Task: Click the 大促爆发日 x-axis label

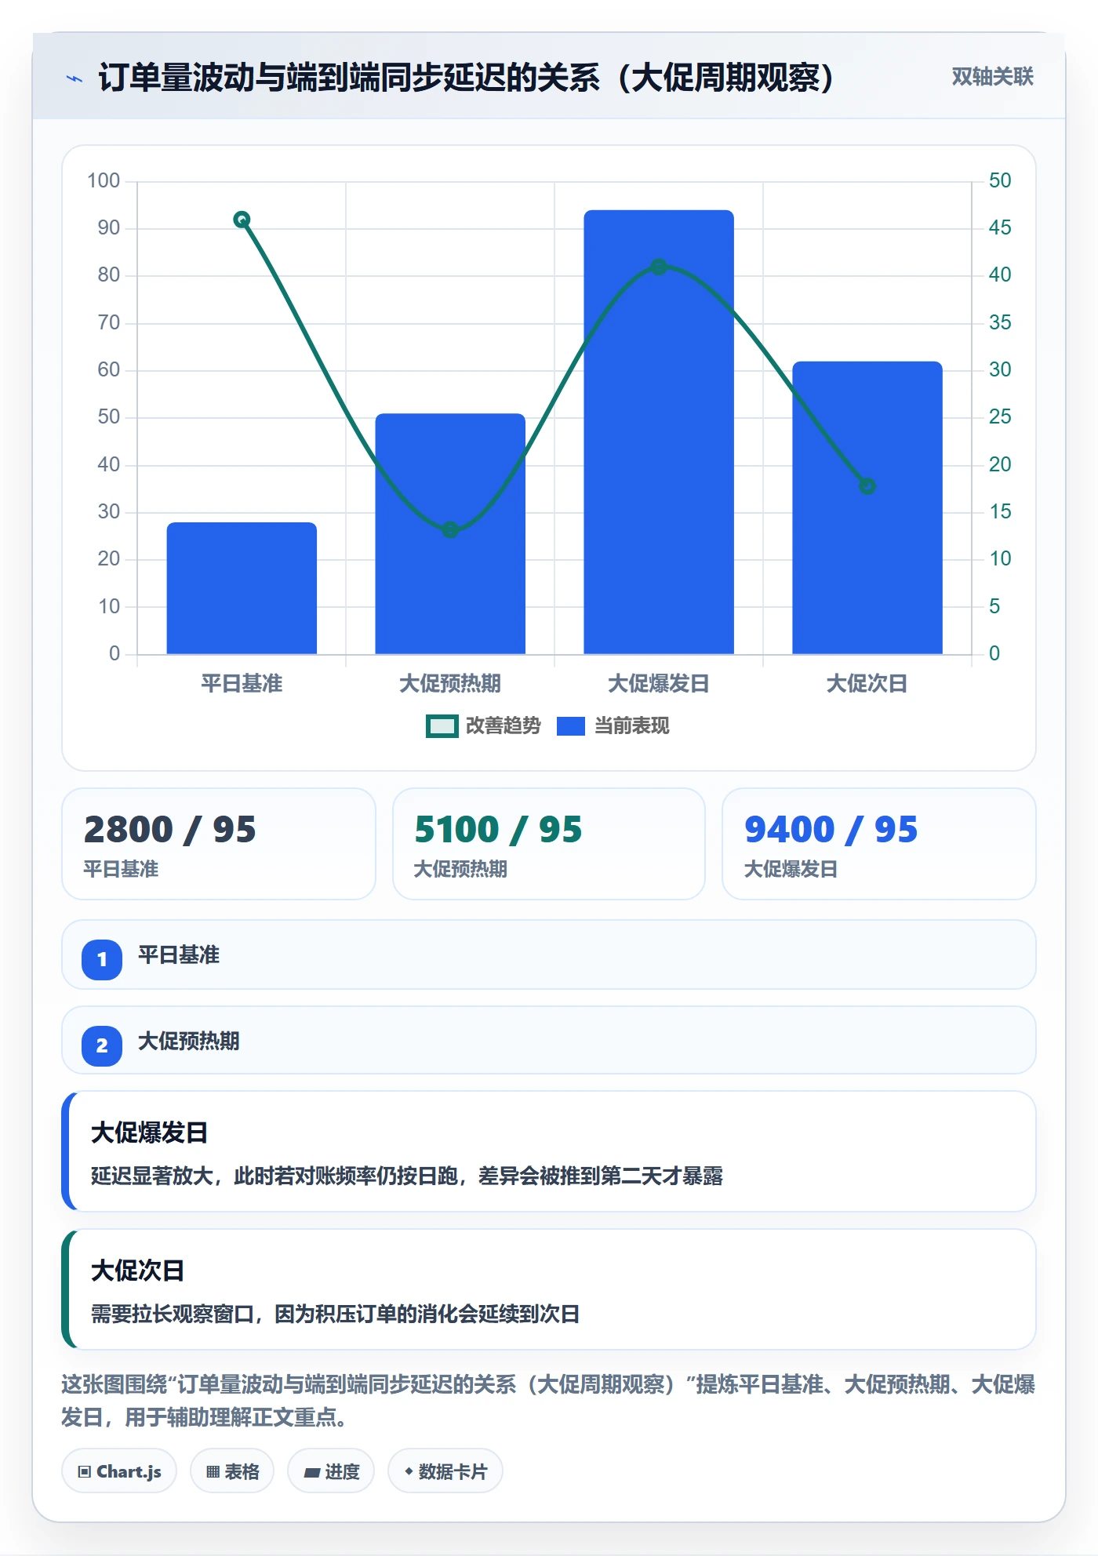Action: (659, 683)
